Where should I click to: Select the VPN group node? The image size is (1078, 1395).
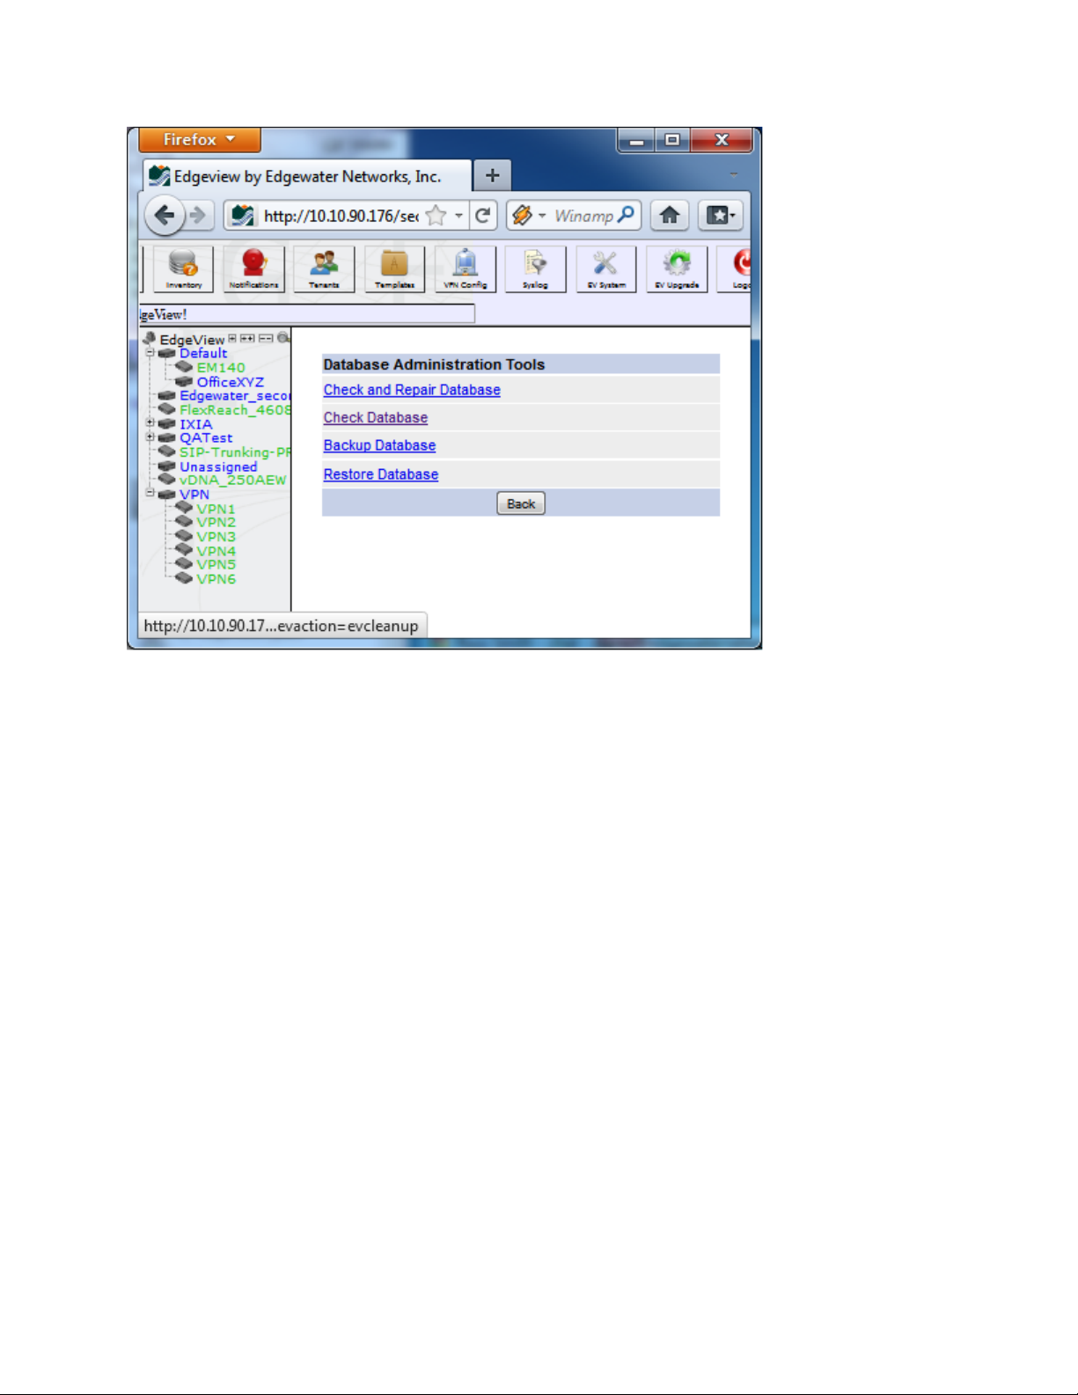pos(194,495)
